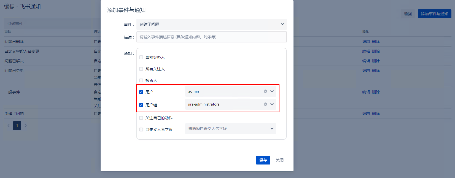The height and width of the screenshot is (178, 455).
Task: Click 编辑 link for the 问题已删除 row
Action: (366, 42)
